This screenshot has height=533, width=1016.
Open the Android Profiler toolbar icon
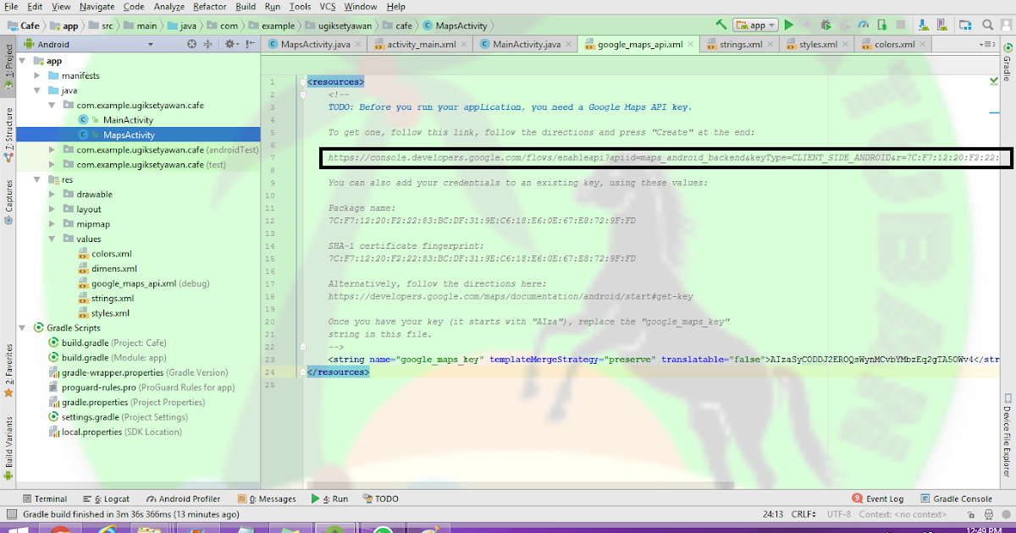[x=864, y=25]
